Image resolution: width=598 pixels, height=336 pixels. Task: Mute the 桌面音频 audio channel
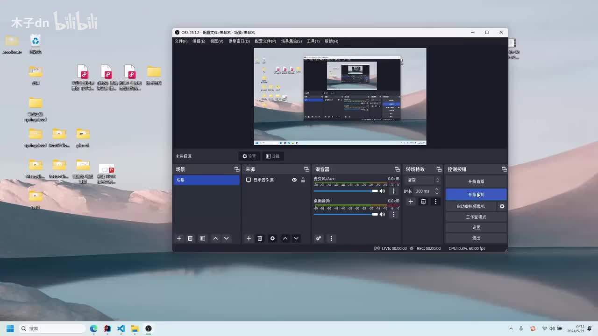pyautogui.click(x=382, y=214)
